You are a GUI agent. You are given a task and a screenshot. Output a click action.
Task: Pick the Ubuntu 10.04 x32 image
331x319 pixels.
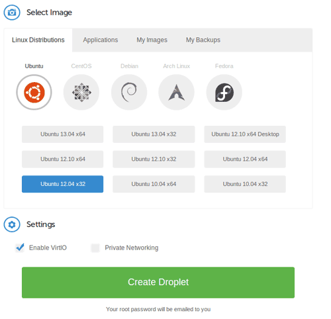click(245, 184)
